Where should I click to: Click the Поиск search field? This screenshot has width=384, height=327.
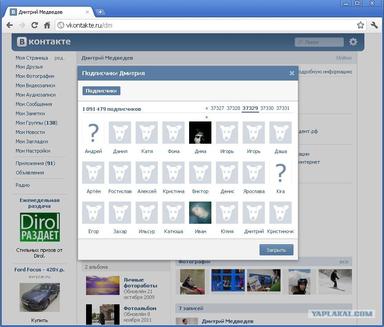point(319,42)
